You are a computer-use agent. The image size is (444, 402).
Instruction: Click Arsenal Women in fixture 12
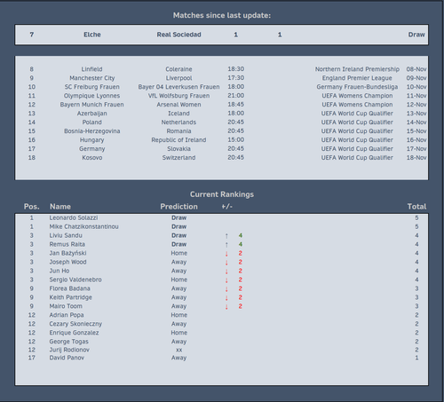[178, 105]
